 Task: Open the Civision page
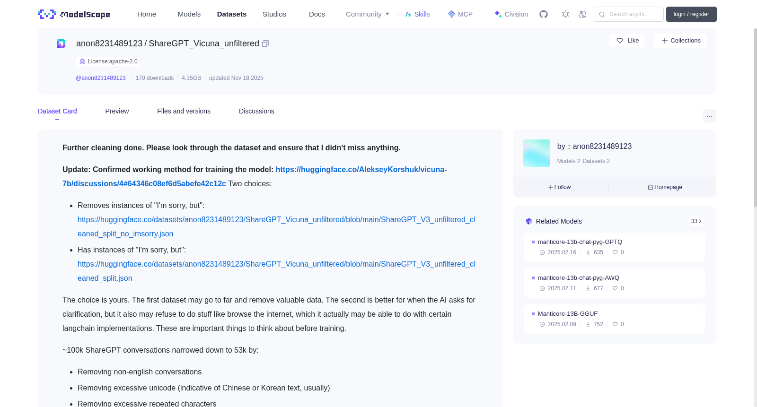click(x=511, y=14)
